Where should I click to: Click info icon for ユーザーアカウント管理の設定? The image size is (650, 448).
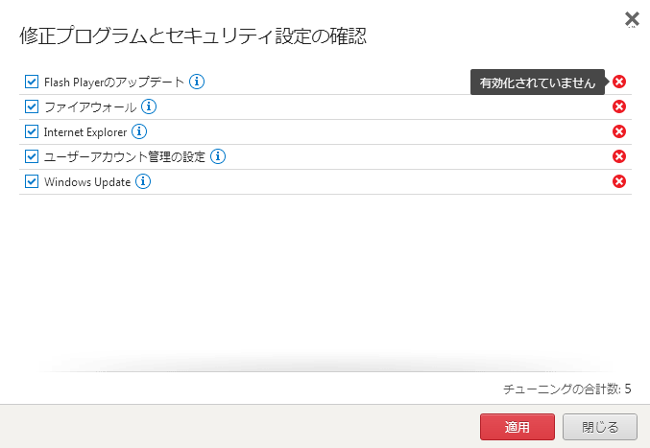218,156
